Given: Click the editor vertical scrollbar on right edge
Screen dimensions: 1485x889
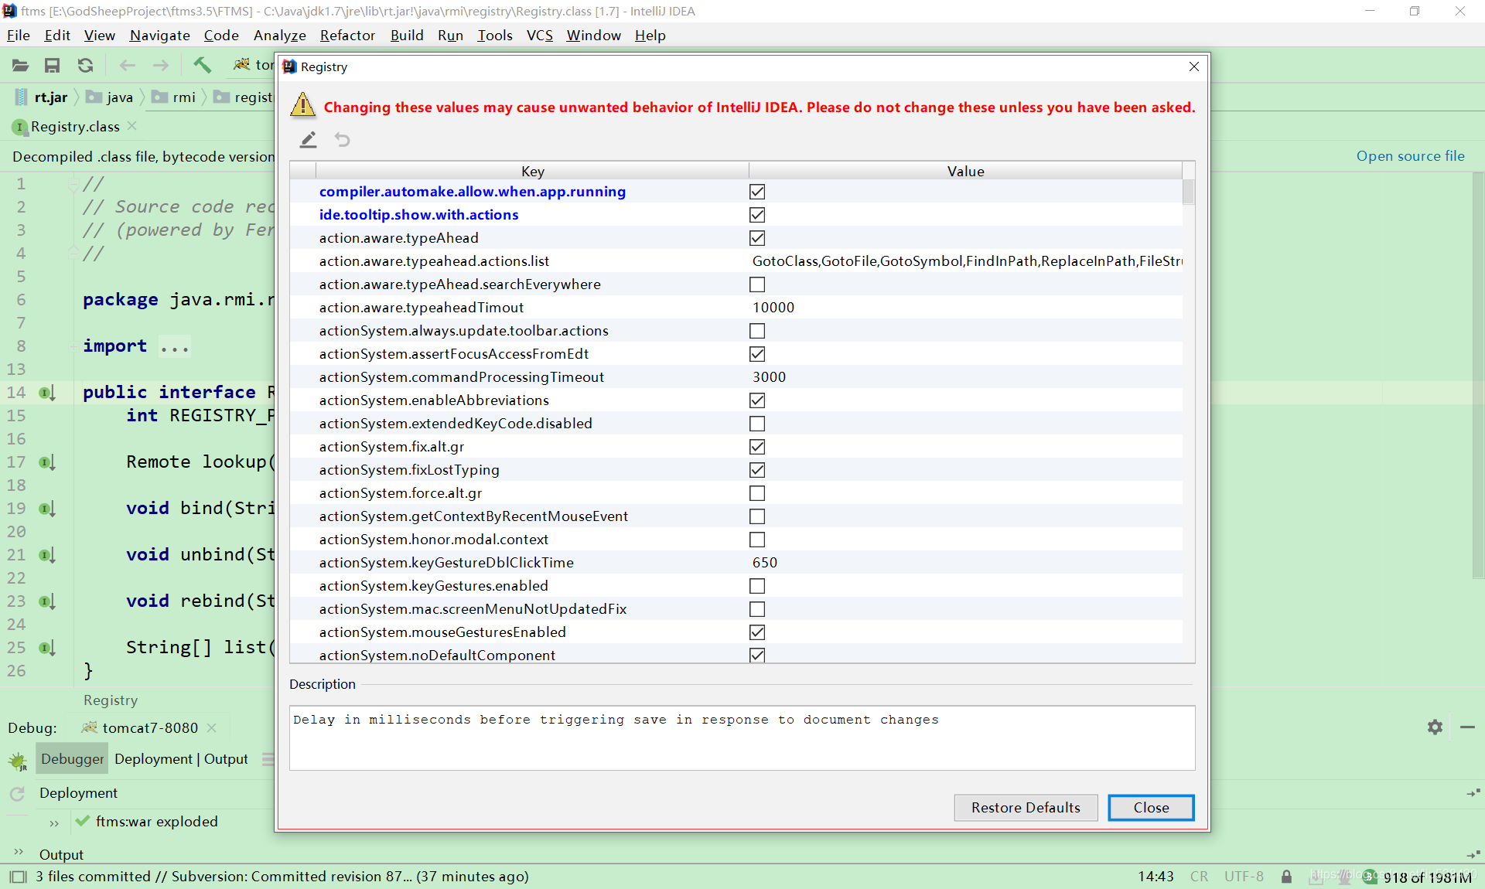Looking at the screenshot, I should pyautogui.click(x=1478, y=375).
